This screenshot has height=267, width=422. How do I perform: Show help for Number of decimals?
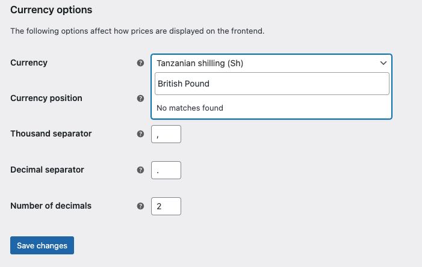[140, 206]
